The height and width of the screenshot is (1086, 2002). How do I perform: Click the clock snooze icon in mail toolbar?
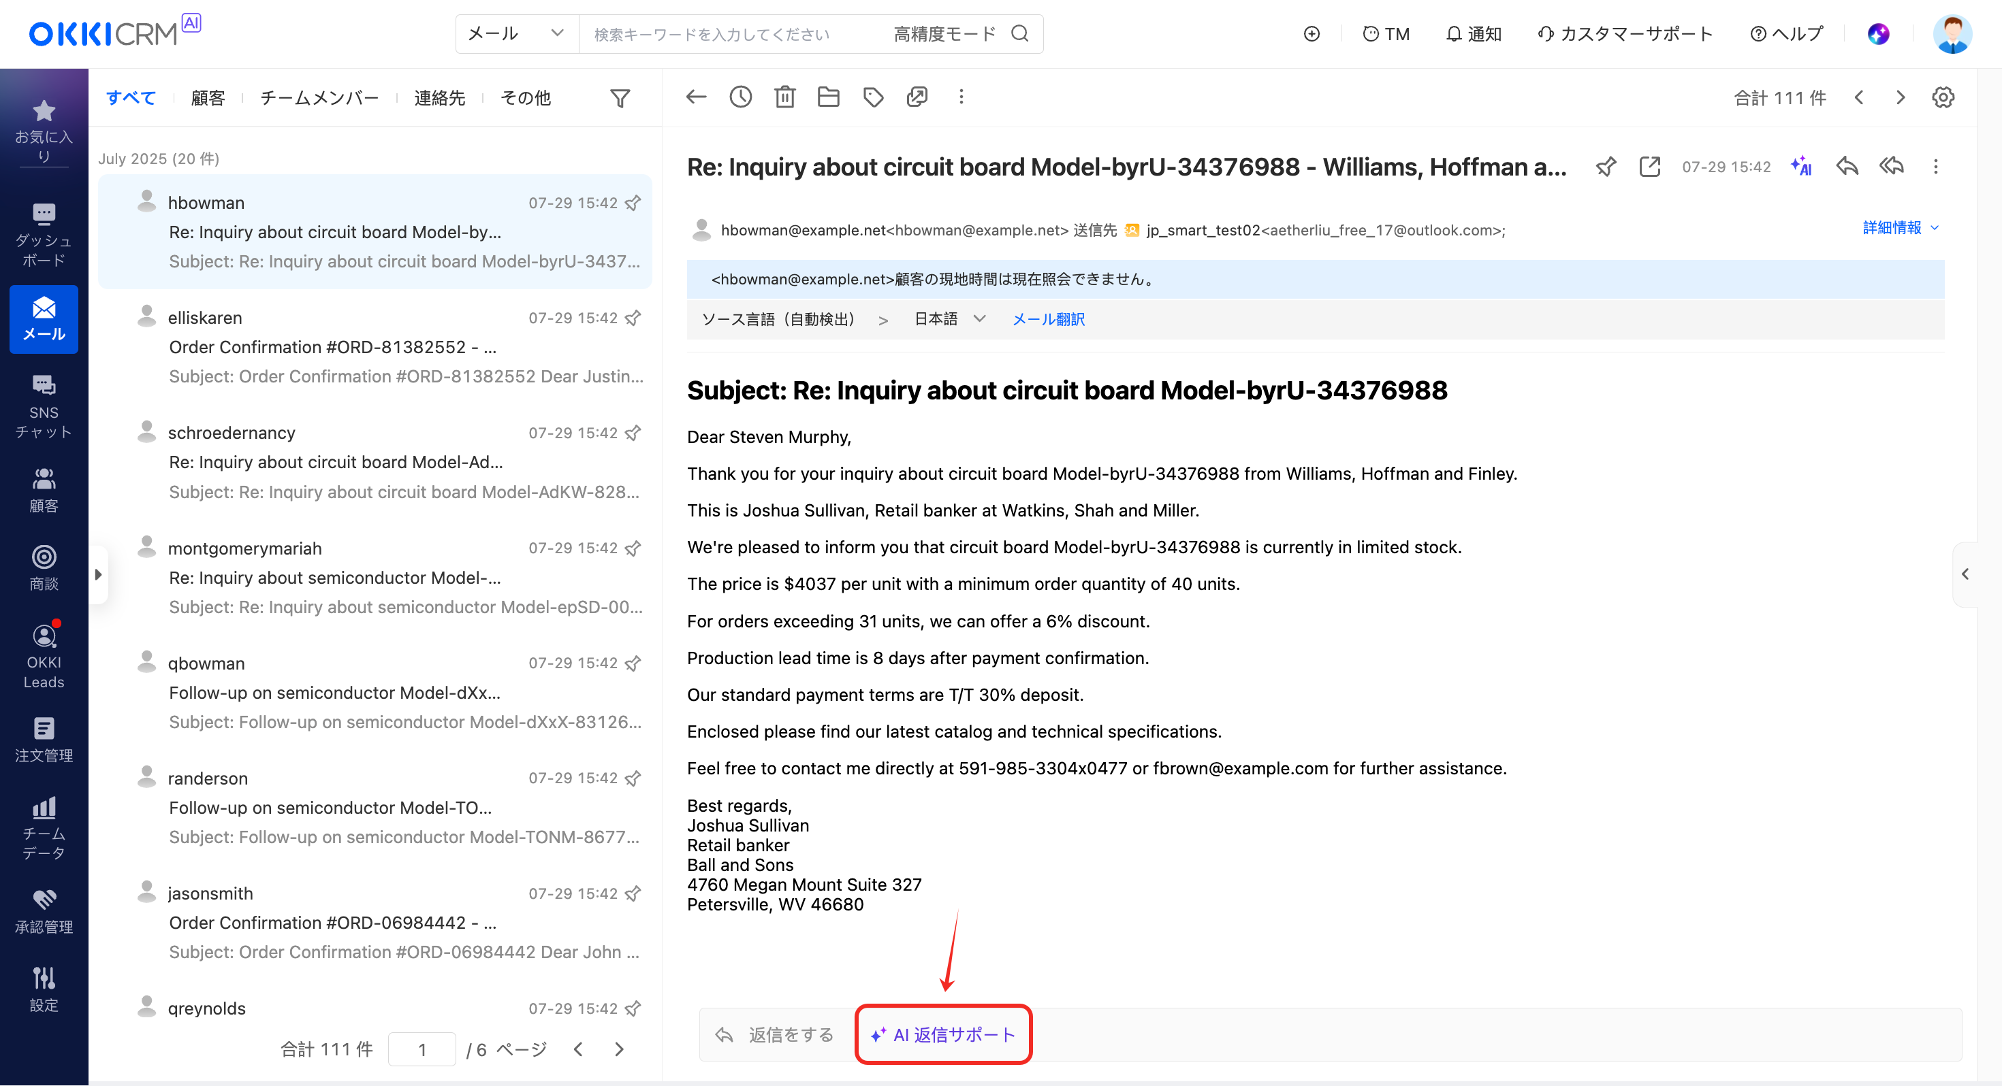point(740,97)
